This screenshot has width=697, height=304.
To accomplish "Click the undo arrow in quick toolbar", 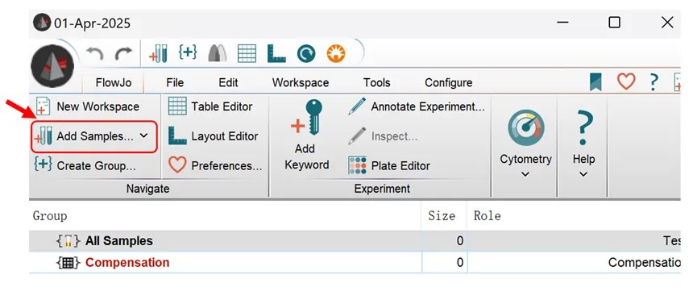I will point(95,54).
